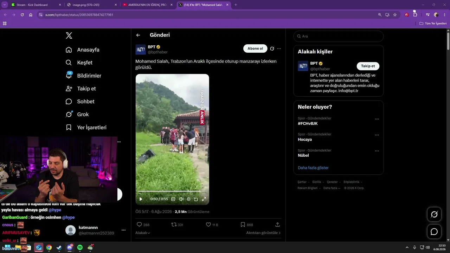Open Keşfet from the left sidebar
The width and height of the screenshot is (450, 253).
coord(79,63)
